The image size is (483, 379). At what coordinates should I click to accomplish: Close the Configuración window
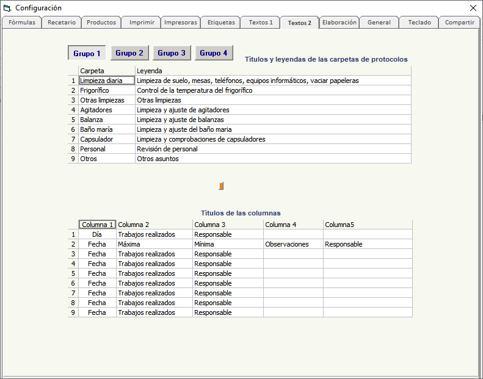[x=473, y=8]
